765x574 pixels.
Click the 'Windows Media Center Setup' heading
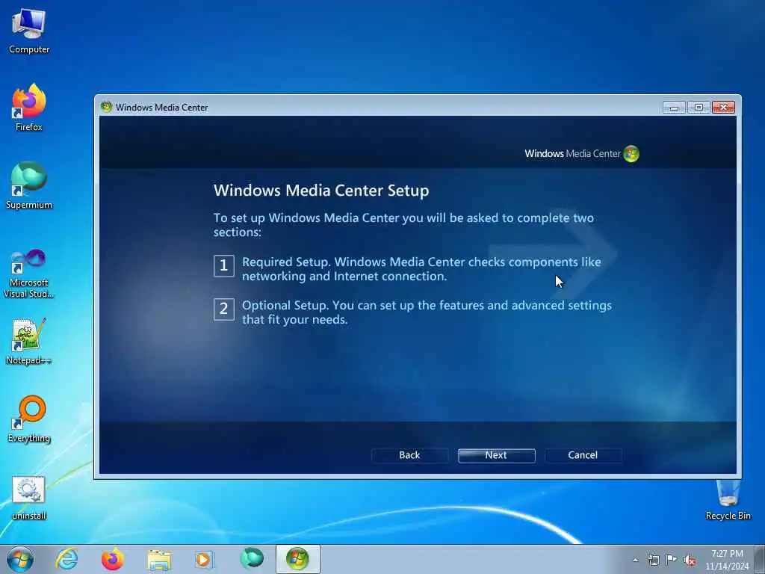tap(321, 191)
